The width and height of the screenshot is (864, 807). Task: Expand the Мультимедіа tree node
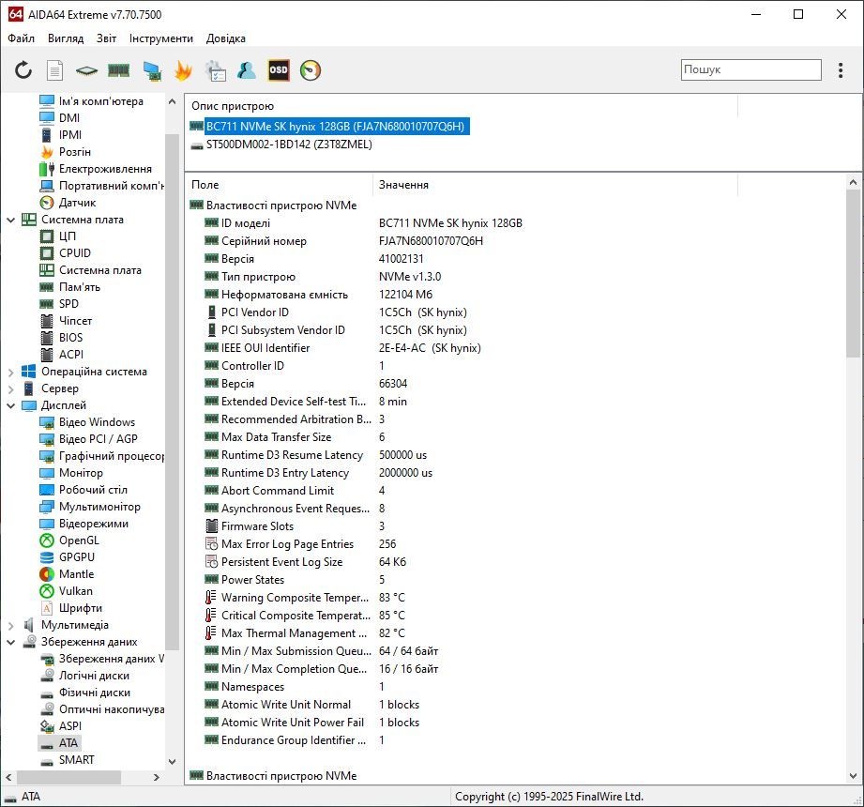(x=10, y=626)
